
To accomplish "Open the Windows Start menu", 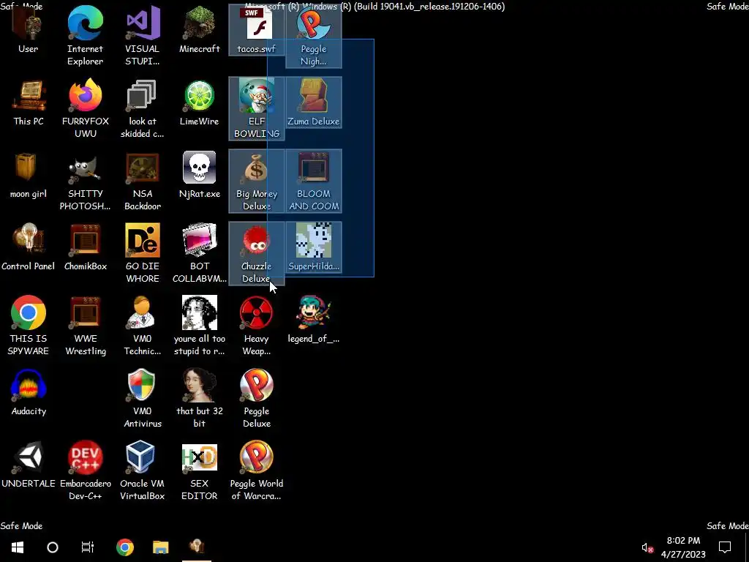I will (18, 547).
